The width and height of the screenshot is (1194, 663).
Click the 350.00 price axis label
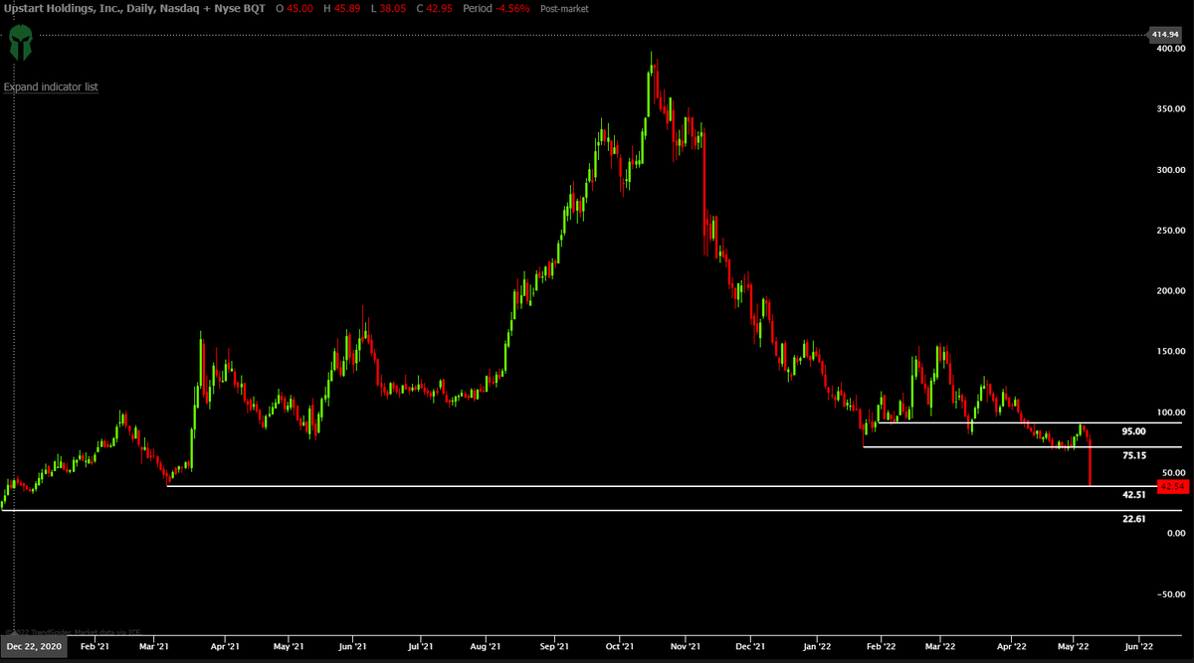[1169, 109]
